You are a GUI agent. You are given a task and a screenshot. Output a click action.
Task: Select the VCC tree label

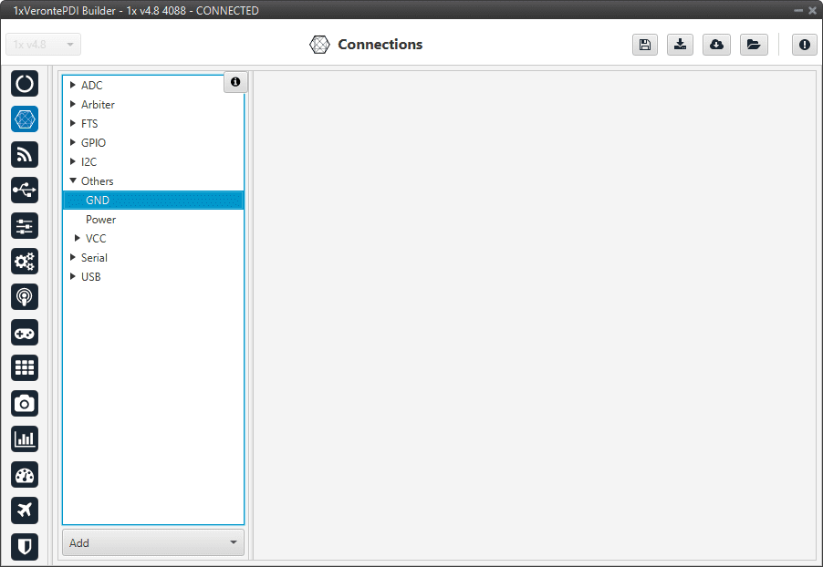click(96, 238)
